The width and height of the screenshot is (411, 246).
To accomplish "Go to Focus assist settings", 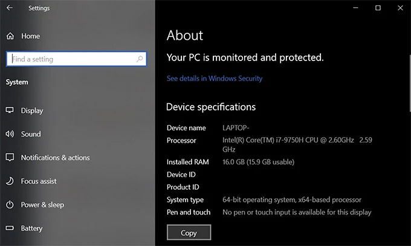I will pos(39,181).
